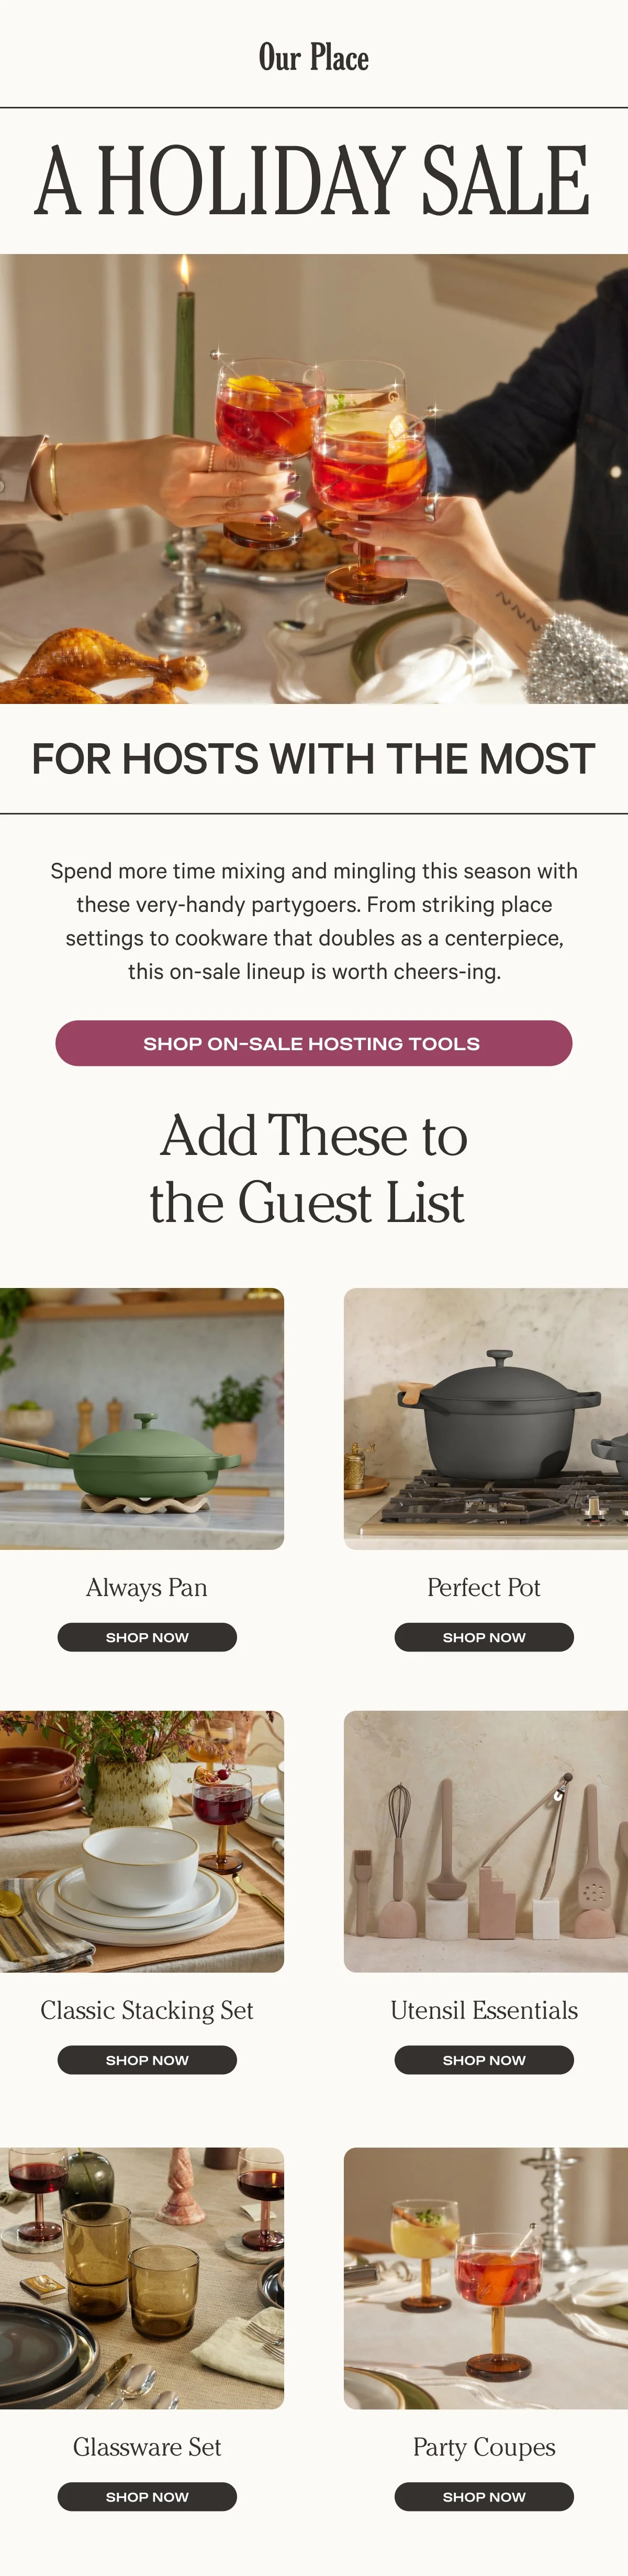This screenshot has width=628, height=2576.
Task: Select the Always Pan title
Action: (147, 1587)
